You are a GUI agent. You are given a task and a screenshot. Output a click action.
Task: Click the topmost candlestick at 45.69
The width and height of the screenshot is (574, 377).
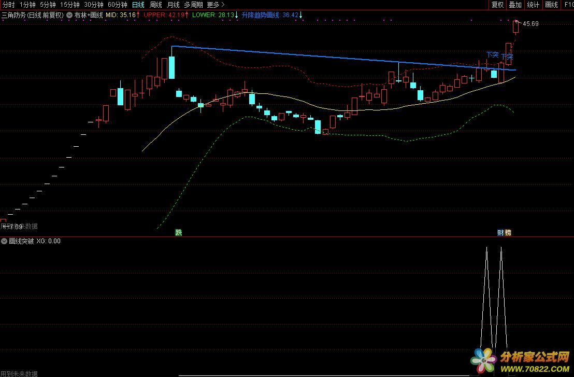516,27
